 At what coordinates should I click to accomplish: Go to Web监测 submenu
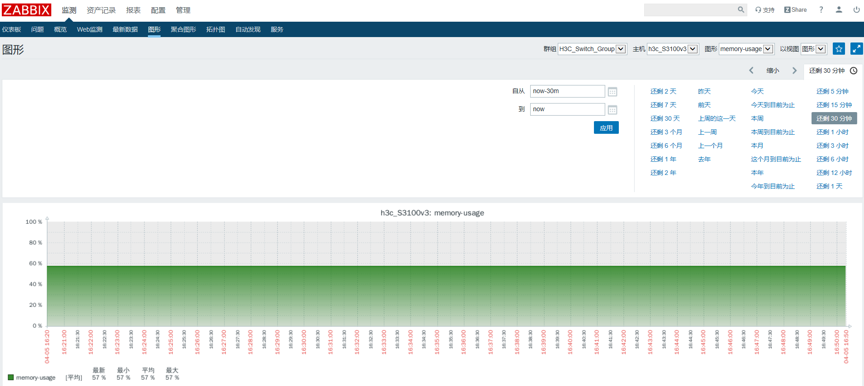90,29
